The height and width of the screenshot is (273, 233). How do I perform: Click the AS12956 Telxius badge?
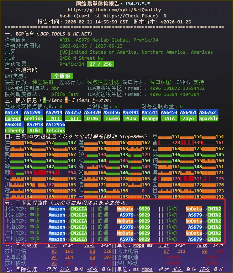[55, 127]
